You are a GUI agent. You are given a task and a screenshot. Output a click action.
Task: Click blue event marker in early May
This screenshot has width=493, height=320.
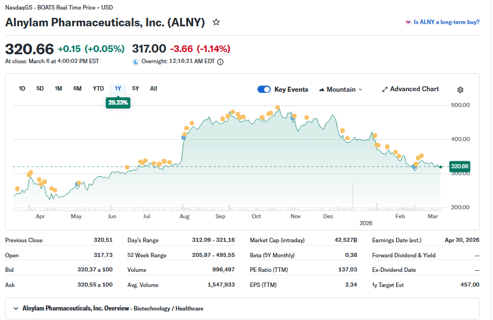pos(77,184)
